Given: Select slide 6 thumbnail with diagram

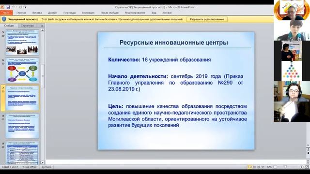Looking at the screenshot, I should click(x=22, y=70).
